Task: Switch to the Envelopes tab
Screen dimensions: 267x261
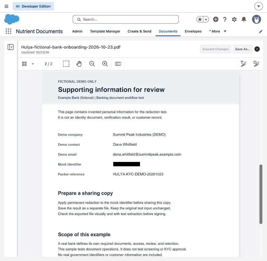Action: (x=193, y=31)
